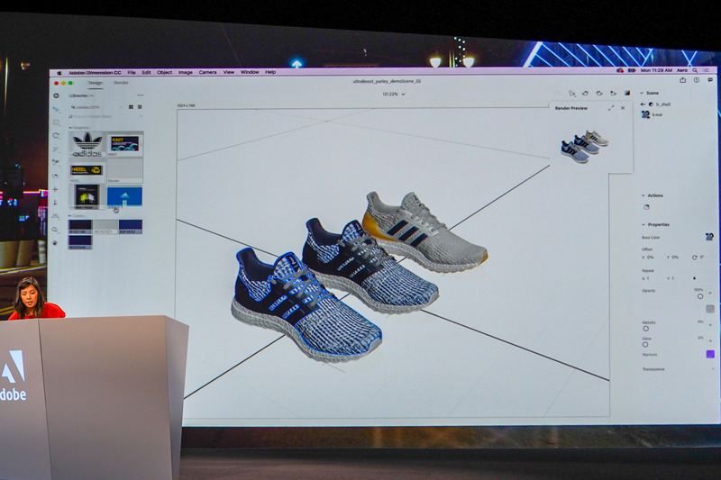Viewport: 721px width, 480px height.
Task: Click the plus button beside Metallic
Action: tap(710, 325)
